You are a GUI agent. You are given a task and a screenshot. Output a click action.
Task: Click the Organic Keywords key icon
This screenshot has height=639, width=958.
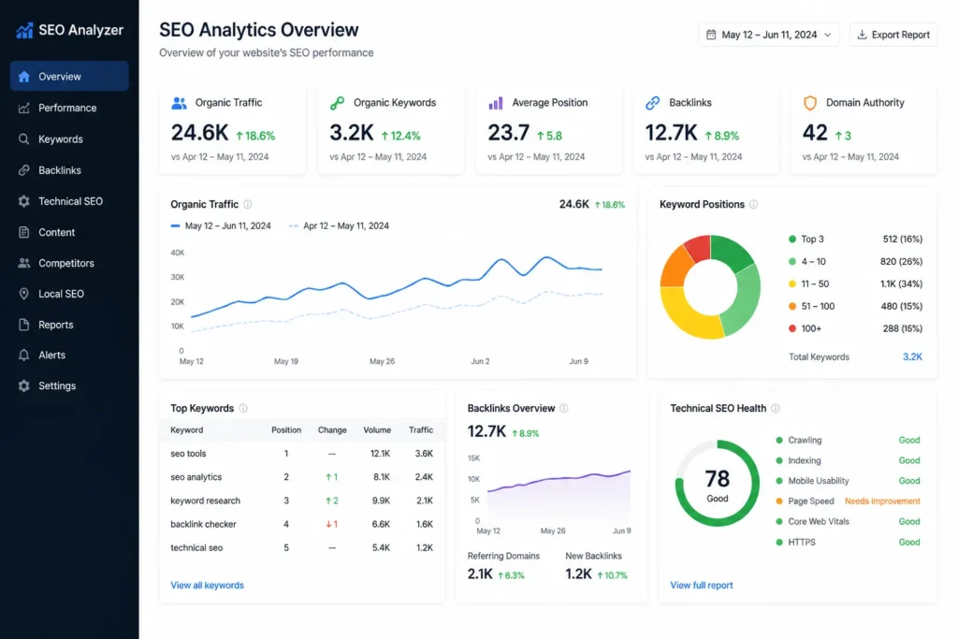[x=337, y=103]
